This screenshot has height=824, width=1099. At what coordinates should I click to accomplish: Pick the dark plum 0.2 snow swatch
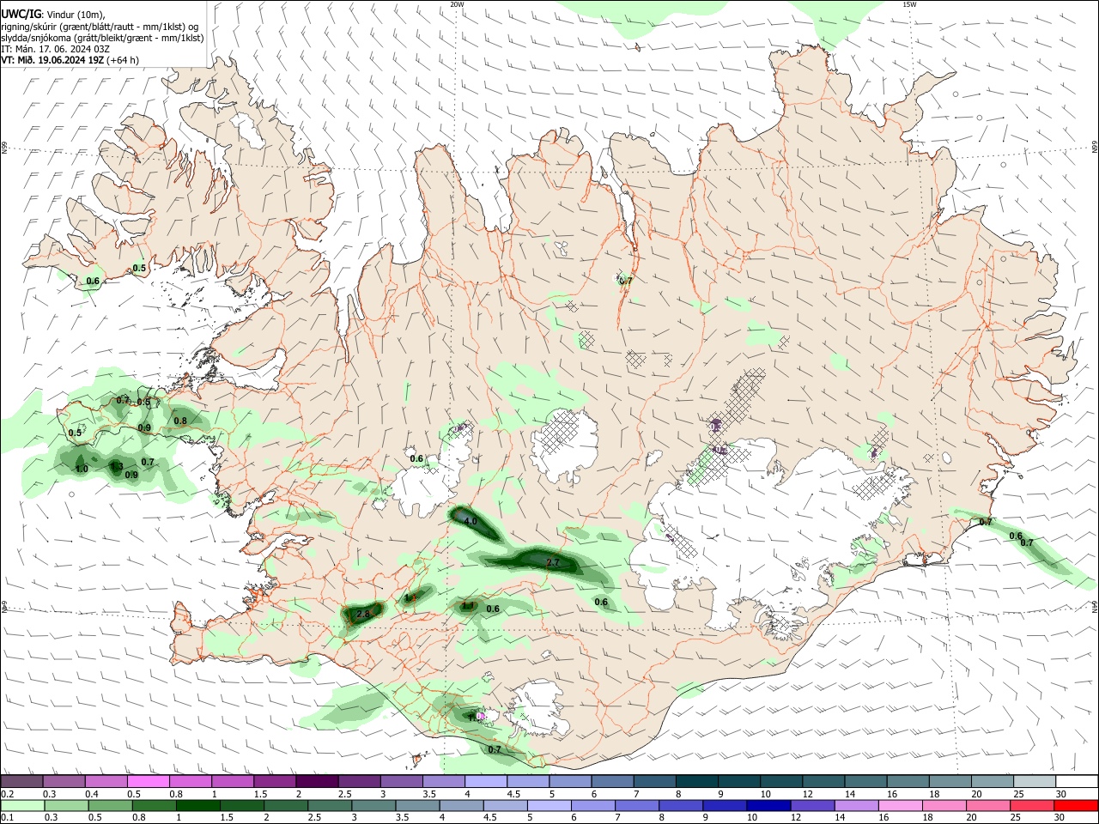point(22,782)
